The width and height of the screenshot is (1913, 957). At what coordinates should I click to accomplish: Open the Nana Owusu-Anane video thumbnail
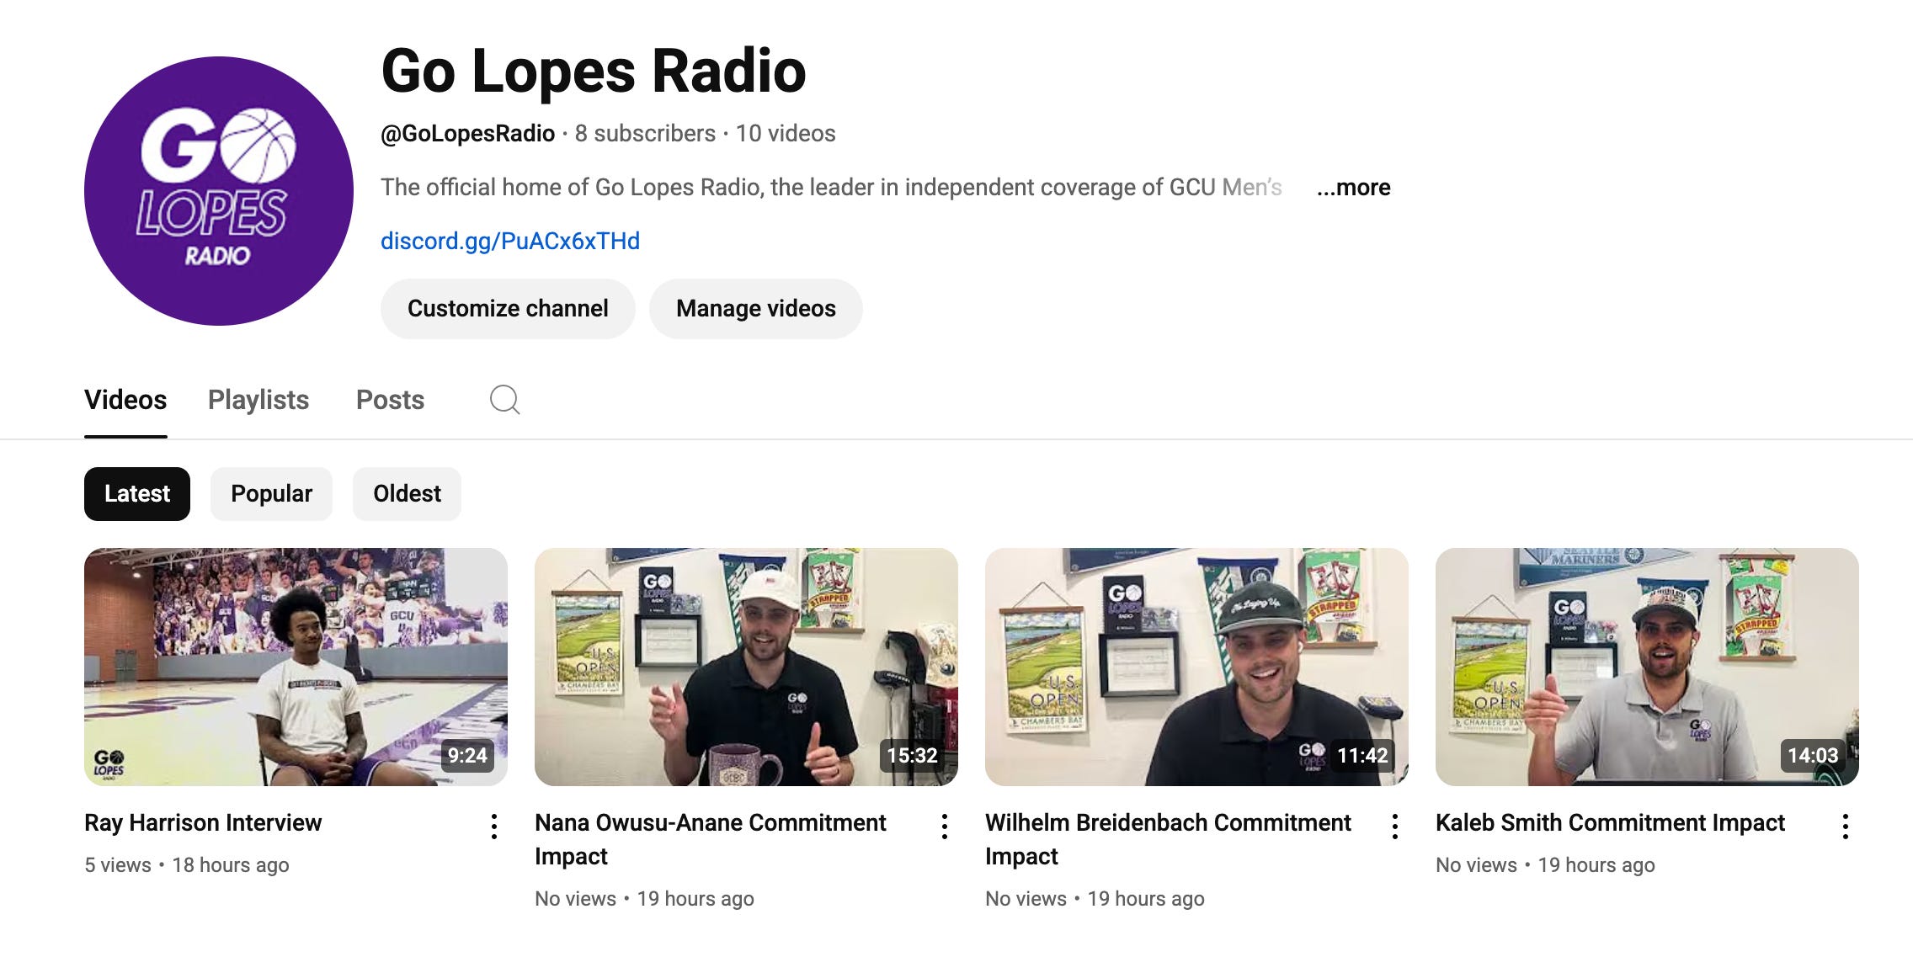[746, 667]
